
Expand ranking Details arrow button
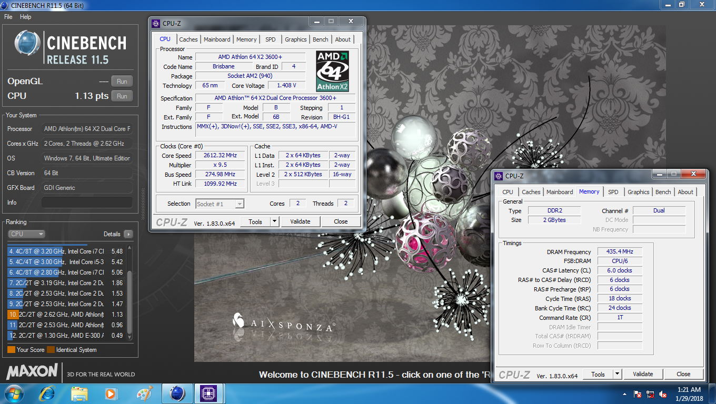click(128, 234)
